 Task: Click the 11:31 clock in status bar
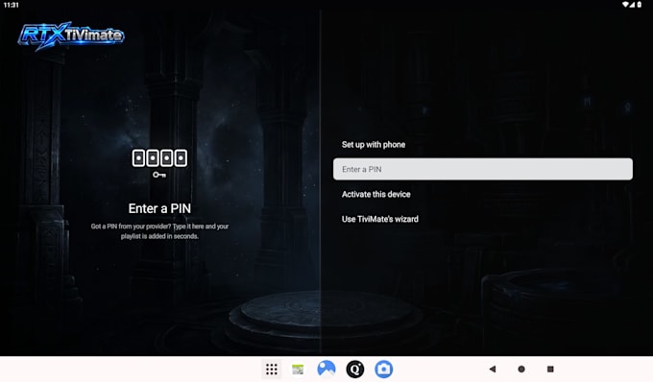[x=11, y=5]
